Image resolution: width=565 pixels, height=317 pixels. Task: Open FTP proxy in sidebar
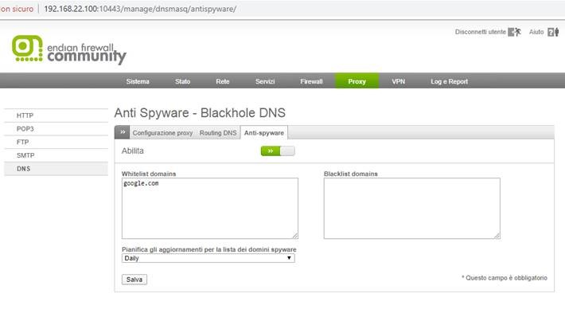tap(56, 142)
